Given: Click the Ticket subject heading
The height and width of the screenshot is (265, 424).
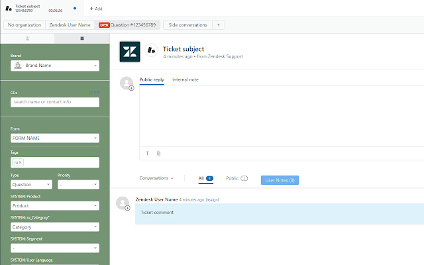Looking at the screenshot, I should click(184, 49).
